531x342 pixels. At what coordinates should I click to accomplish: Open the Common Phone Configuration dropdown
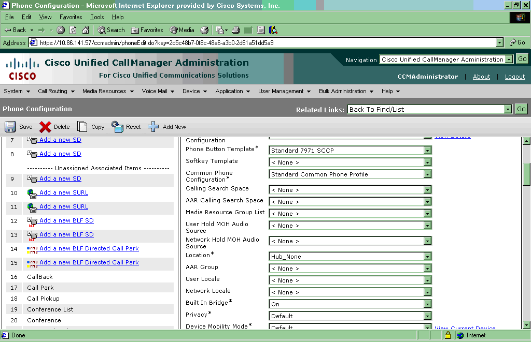click(350, 174)
